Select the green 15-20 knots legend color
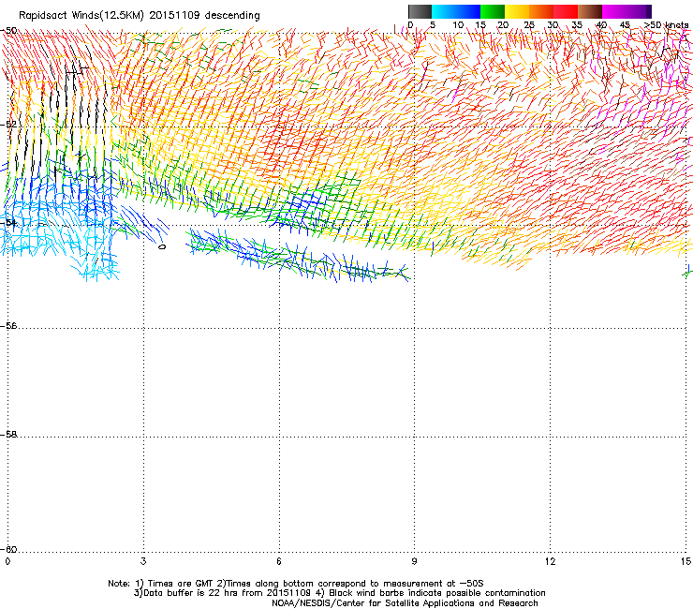 [493, 11]
